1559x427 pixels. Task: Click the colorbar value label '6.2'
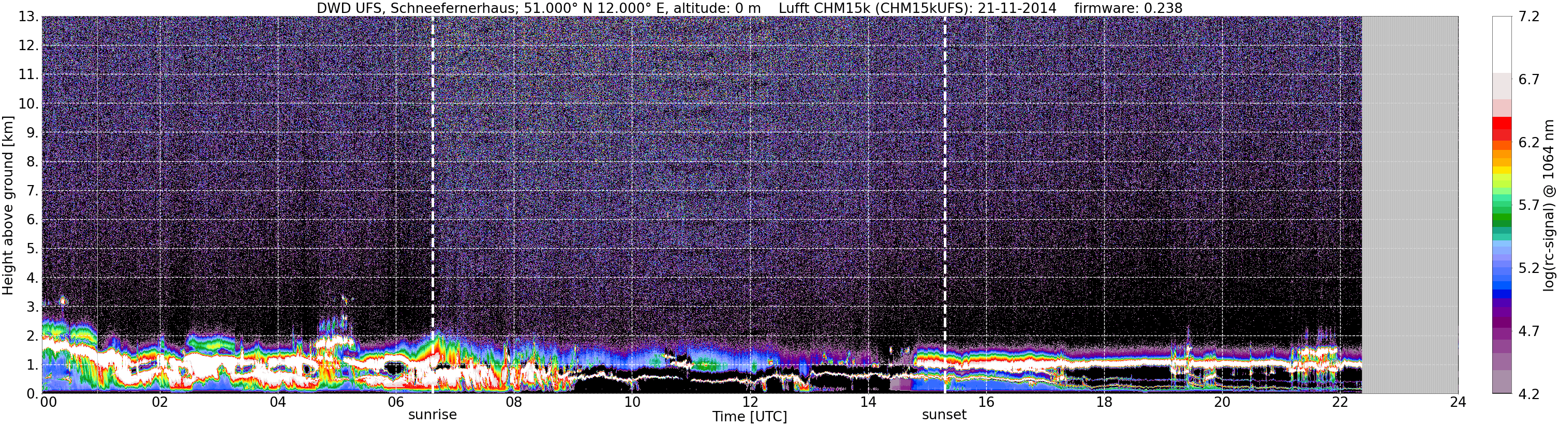click(x=1529, y=143)
